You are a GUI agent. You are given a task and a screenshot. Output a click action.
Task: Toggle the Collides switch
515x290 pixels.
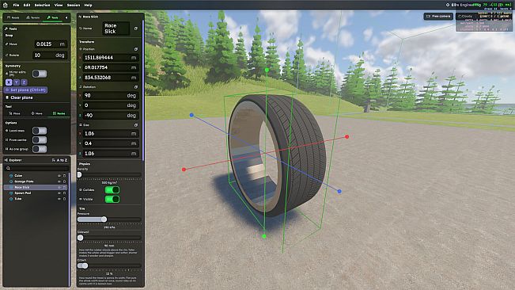112,190
